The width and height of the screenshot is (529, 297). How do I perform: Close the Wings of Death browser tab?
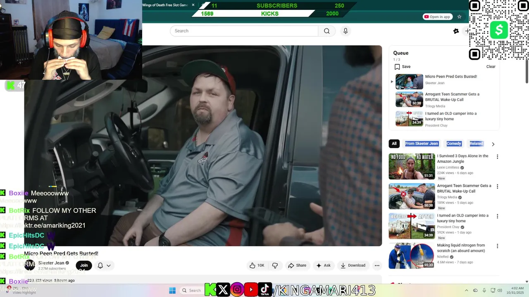click(x=193, y=5)
